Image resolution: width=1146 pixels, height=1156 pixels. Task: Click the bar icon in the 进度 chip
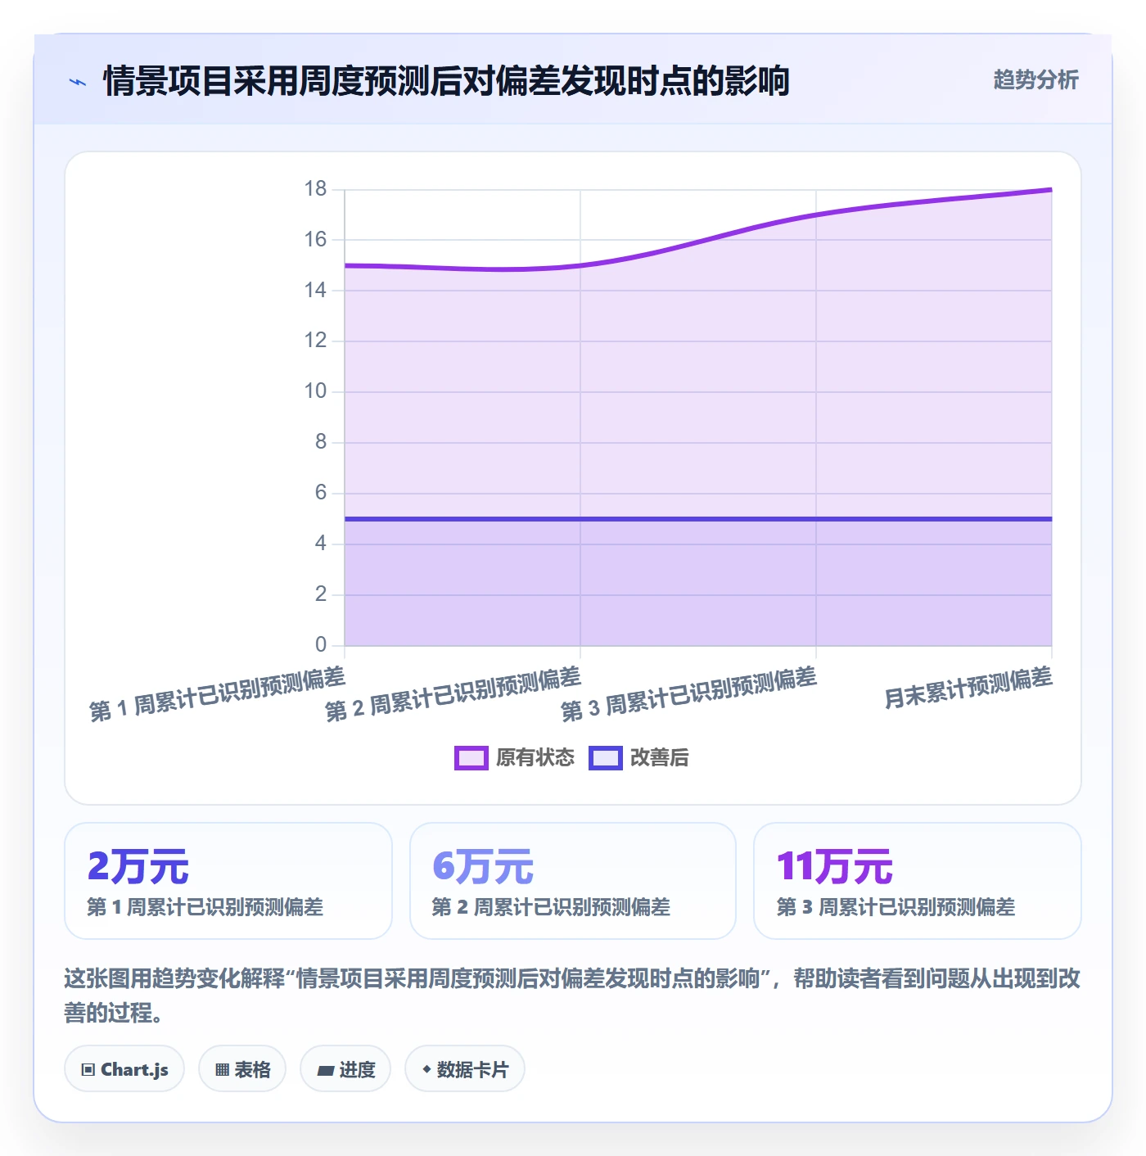click(325, 1070)
